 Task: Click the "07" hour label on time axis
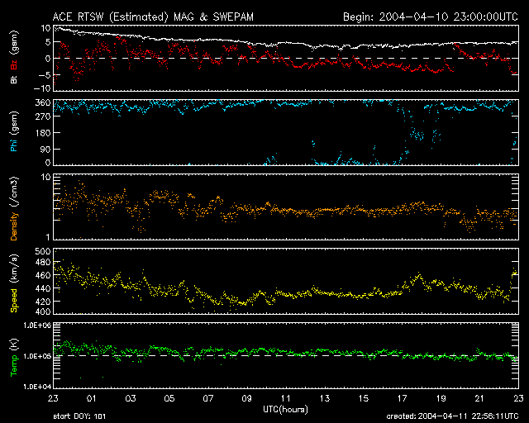pyautogui.click(x=208, y=399)
